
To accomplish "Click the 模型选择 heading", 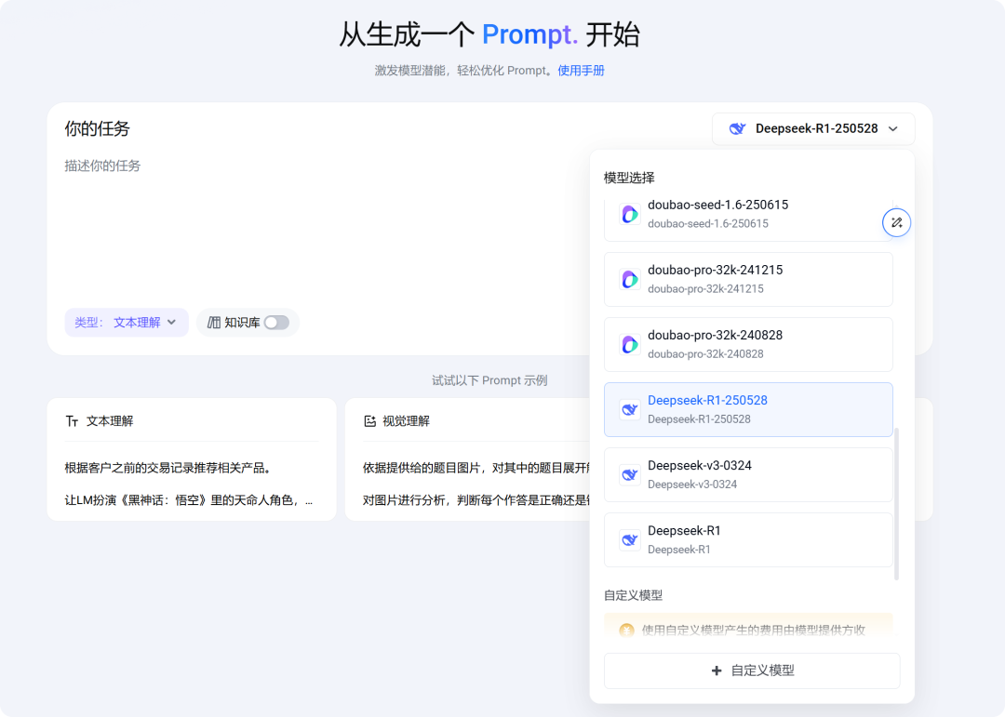I will tap(629, 179).
